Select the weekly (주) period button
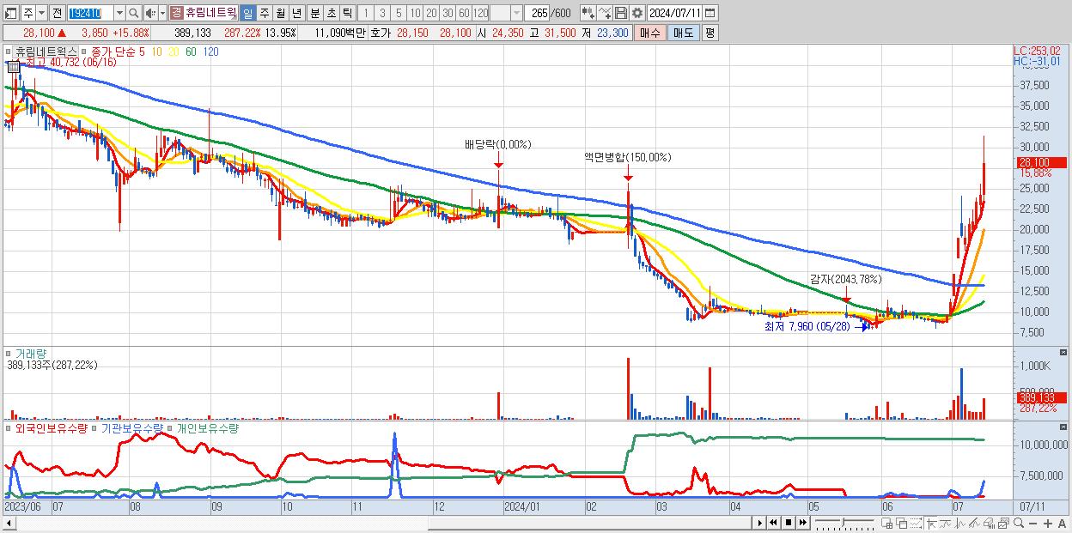The width and height of the screenshot is (1072, 533). click(264, 13)
